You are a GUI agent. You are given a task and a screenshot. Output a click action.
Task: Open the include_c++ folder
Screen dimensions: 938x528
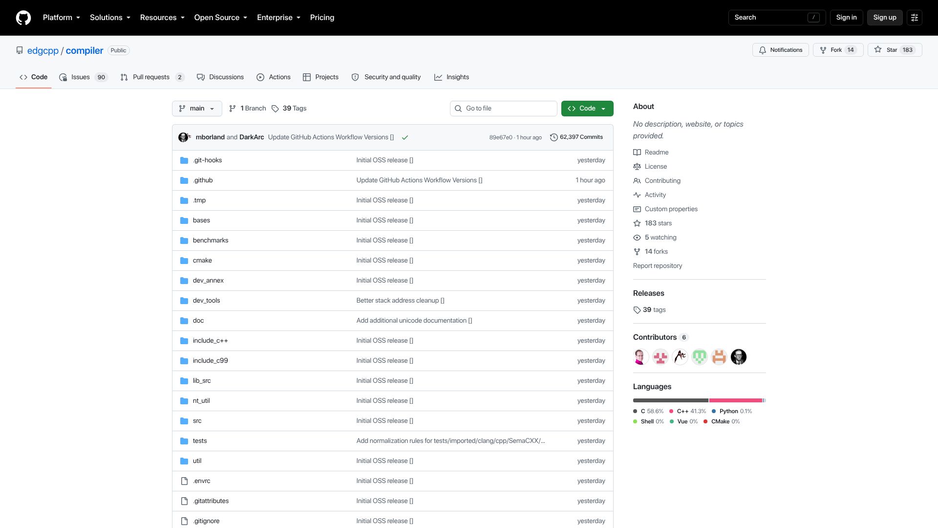point(211,341)
